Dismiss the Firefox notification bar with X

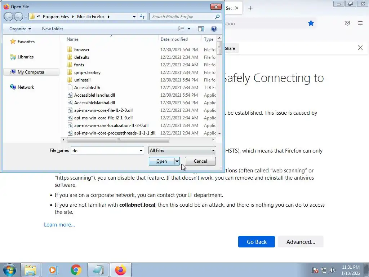tap(360, 48)
